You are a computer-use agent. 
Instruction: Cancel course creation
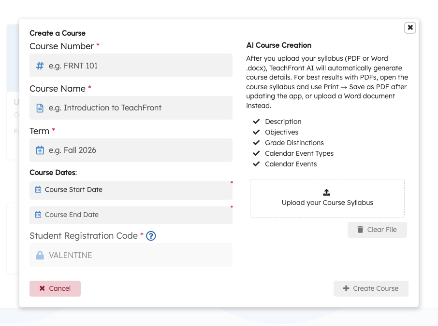(x=55, y=288)
